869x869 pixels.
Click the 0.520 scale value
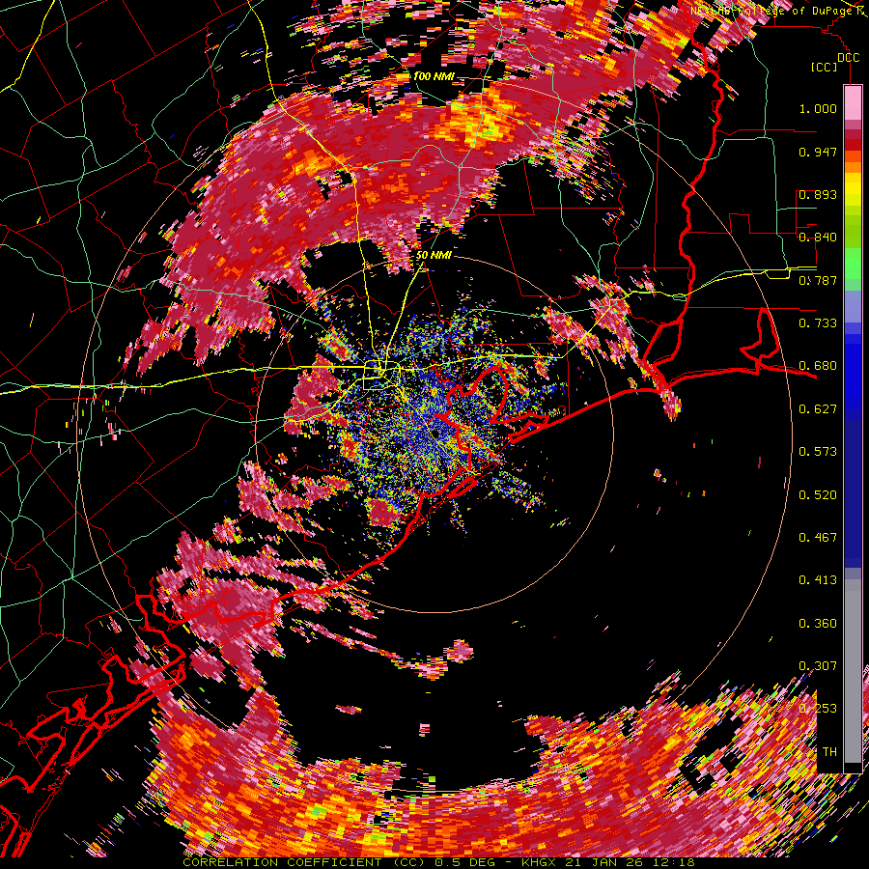point(818,495)
